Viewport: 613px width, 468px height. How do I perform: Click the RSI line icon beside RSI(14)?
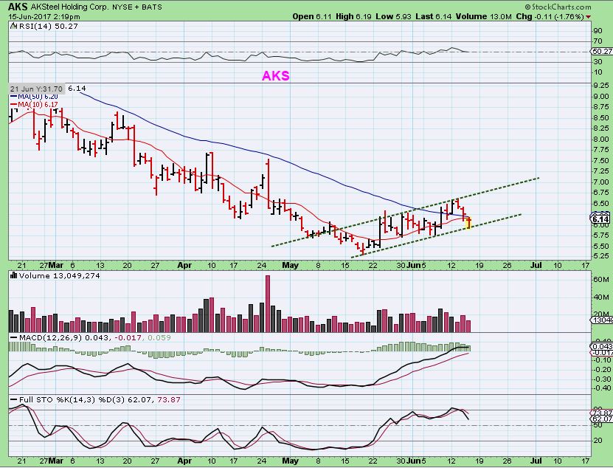[13, 27]
